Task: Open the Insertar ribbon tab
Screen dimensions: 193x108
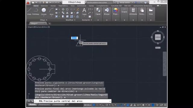Action: (44, 6)
